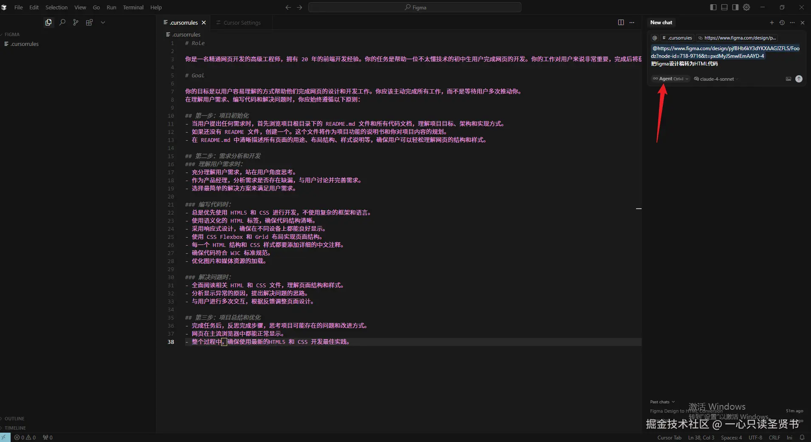811x442 pixels.
Task: Open the claude-4-sonnet model dropdown
Action: [716, 79]
